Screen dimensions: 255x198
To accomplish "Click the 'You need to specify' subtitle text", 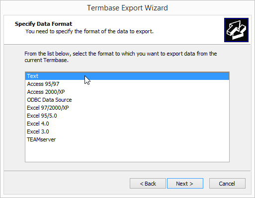I will (89, 31).
